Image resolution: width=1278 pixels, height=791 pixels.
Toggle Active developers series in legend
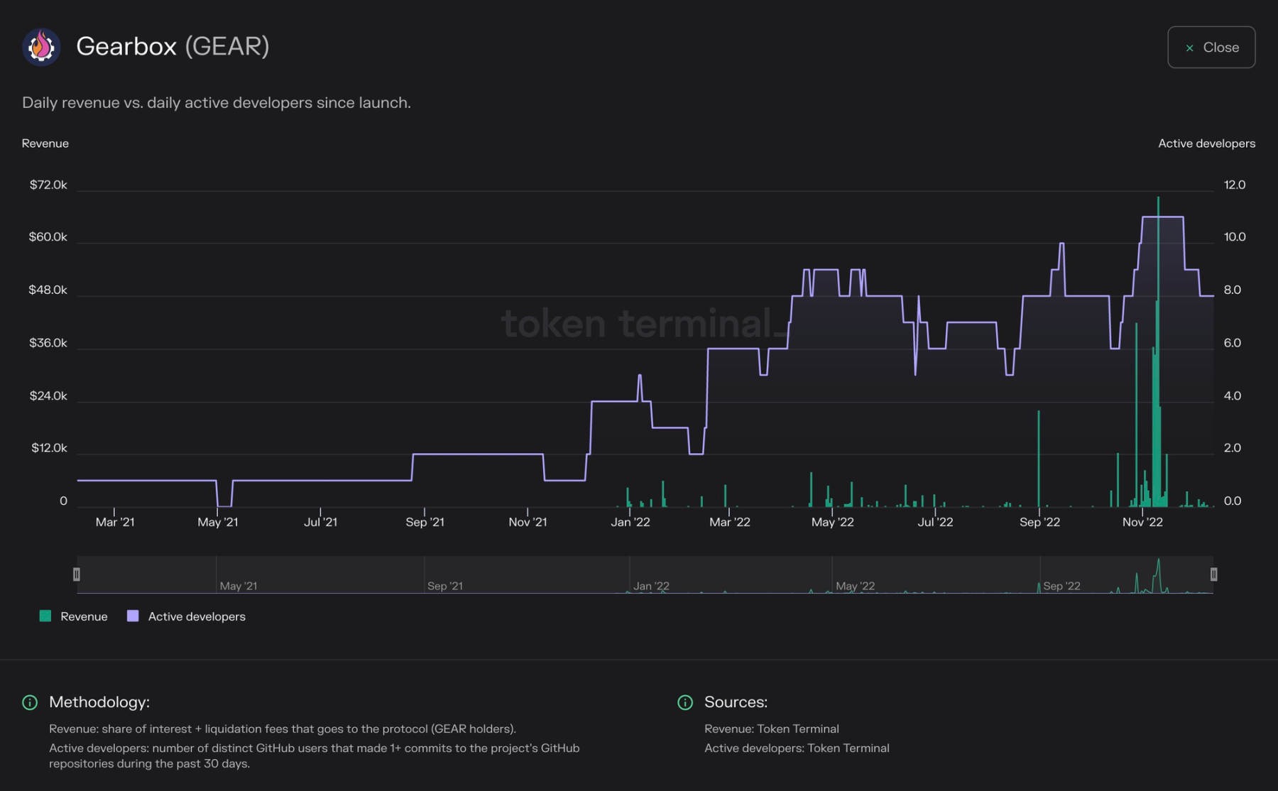pyautogui.click(x=196, y=616)
